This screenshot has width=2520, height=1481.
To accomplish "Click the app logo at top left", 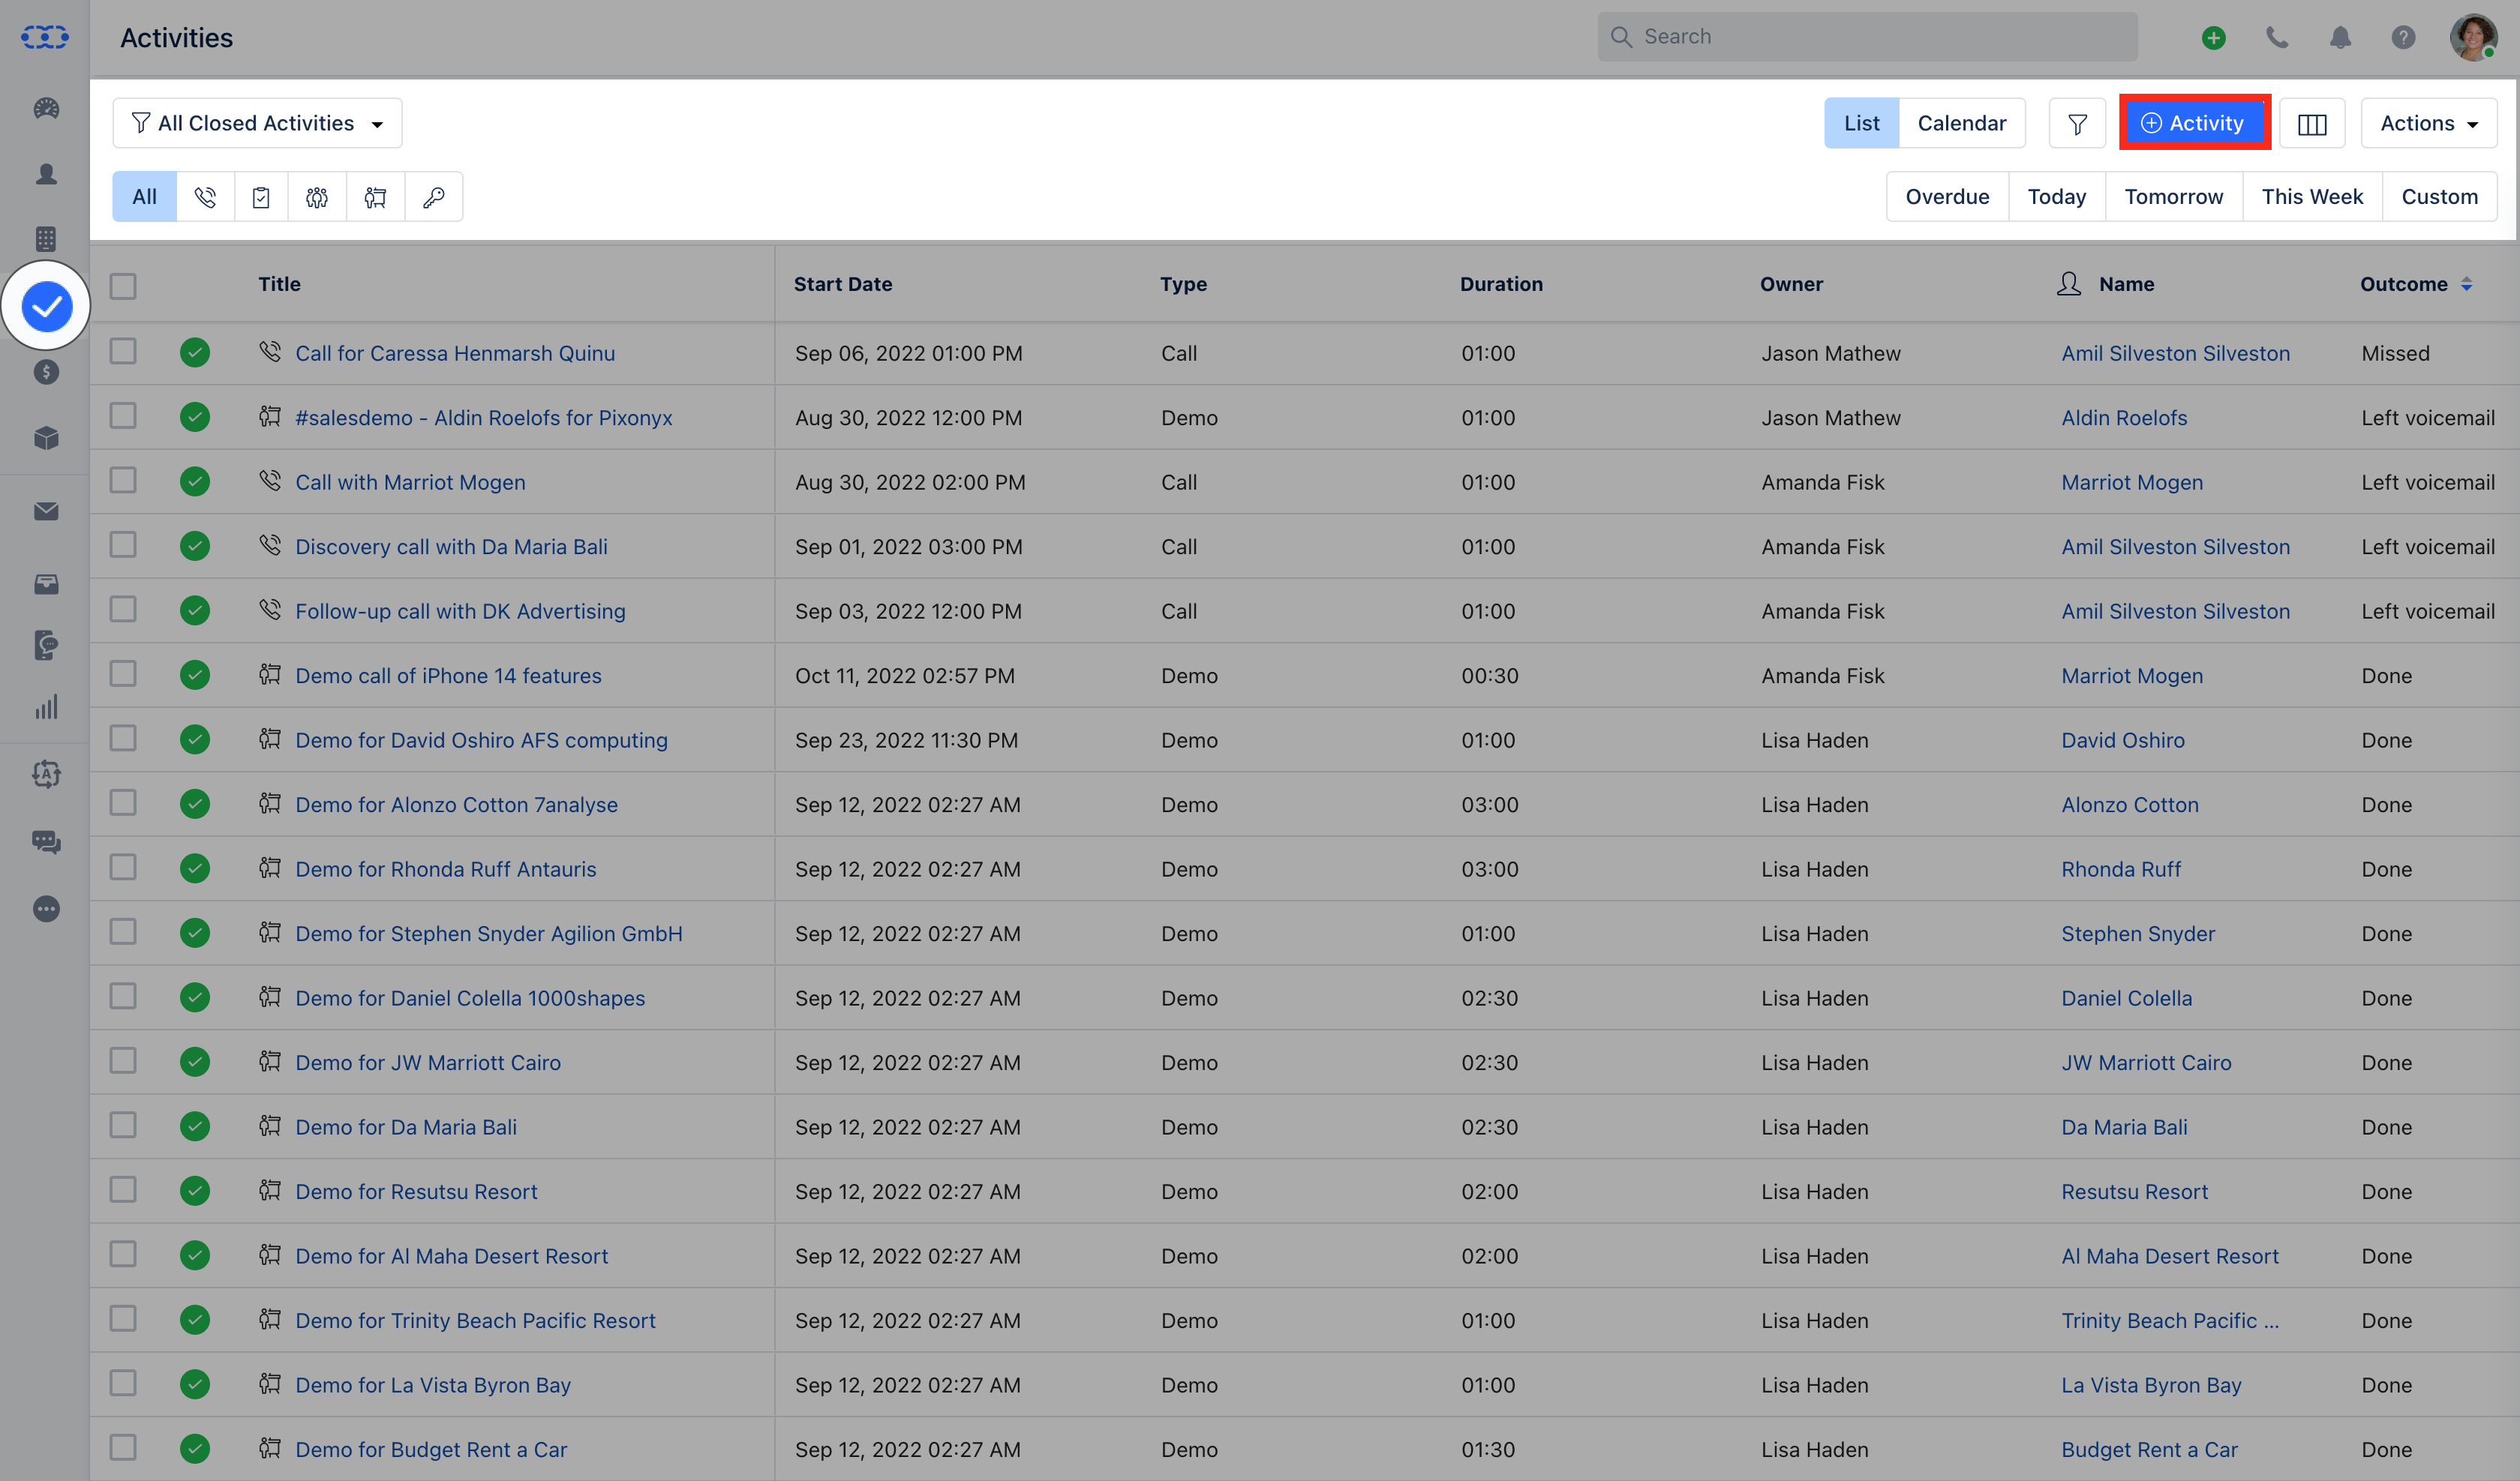I will pos(45,38).
